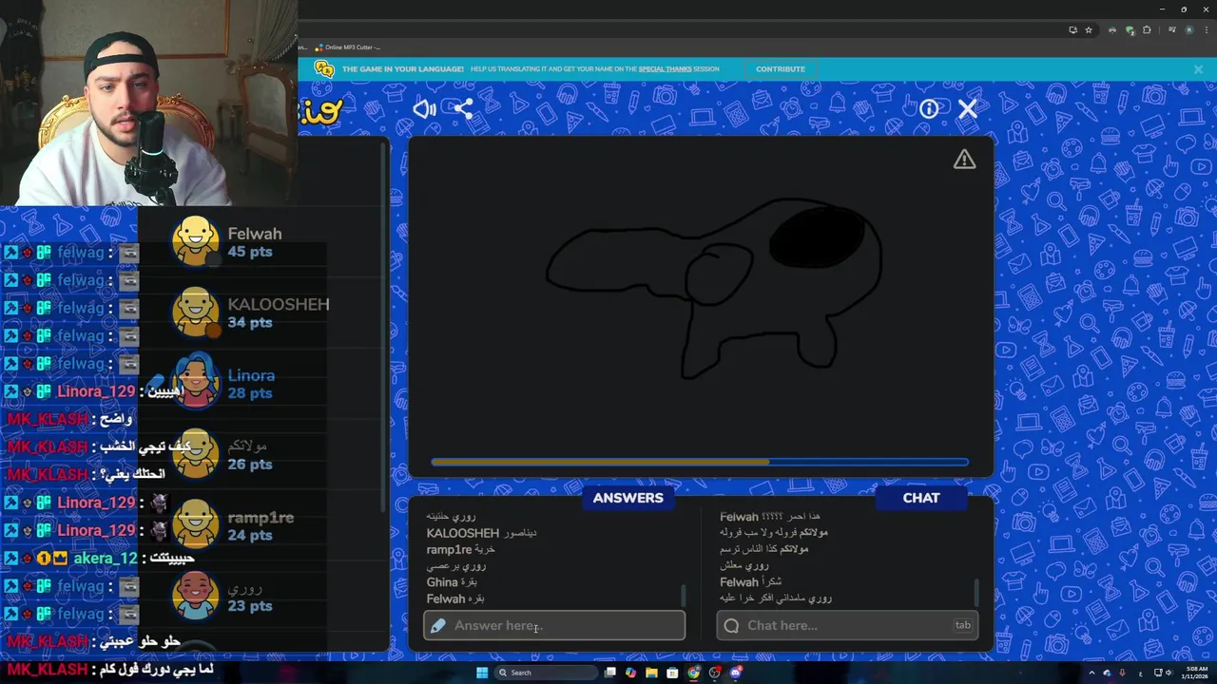Select player KALOOSHEH's avatar
The height and width of the screenshot is (684, 1217).
195,313
